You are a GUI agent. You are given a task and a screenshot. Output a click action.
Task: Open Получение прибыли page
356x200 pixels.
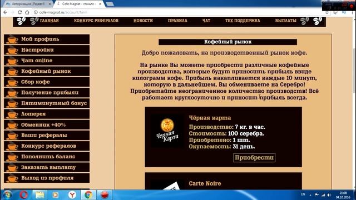47,93
